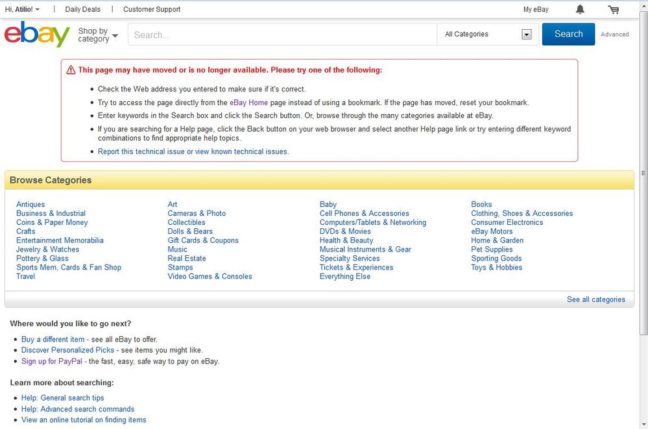This screenshot has height=429, width=648.
Task: Open Coins & Paper Money category
Action: pyautogui.click(x=52, y=222)
